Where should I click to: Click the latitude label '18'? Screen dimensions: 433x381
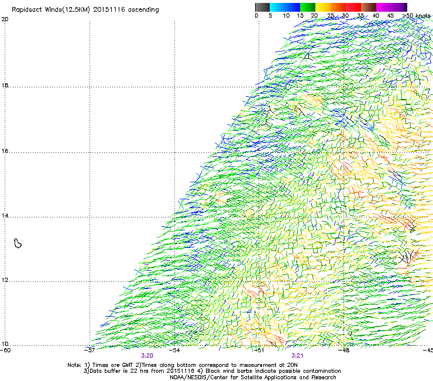pos(5,85)
